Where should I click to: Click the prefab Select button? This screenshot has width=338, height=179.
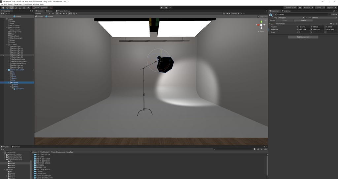coord(303,20)
